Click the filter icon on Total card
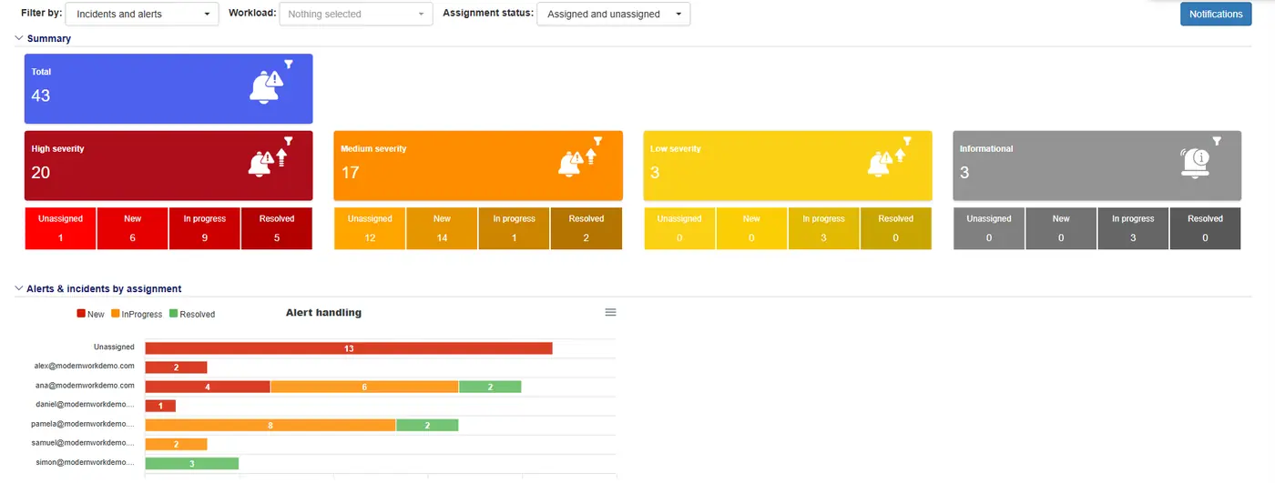Viewport: 1275px width, 483px height. pyautogui.click(x=289, y=65)
